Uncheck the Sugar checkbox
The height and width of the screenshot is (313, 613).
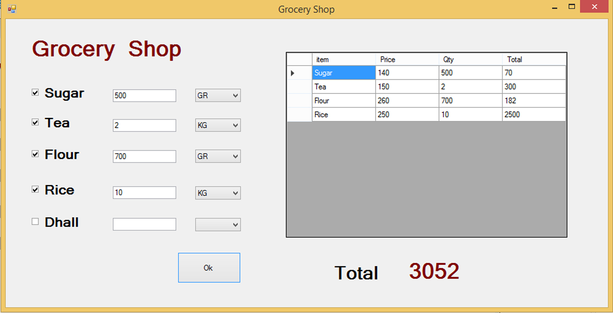click(35, 93)
